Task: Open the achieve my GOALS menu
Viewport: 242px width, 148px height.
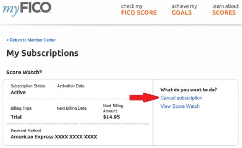Action: (x=184, y=10)
